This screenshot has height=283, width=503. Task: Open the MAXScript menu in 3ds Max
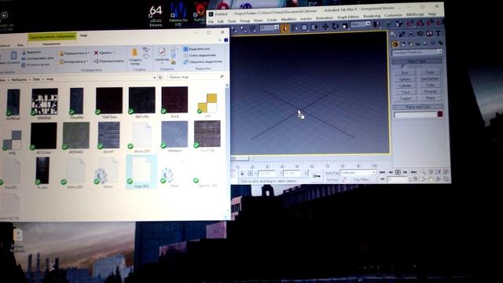pos(415,15)
